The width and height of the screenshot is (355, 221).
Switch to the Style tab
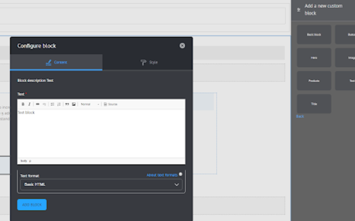point(149,62)
